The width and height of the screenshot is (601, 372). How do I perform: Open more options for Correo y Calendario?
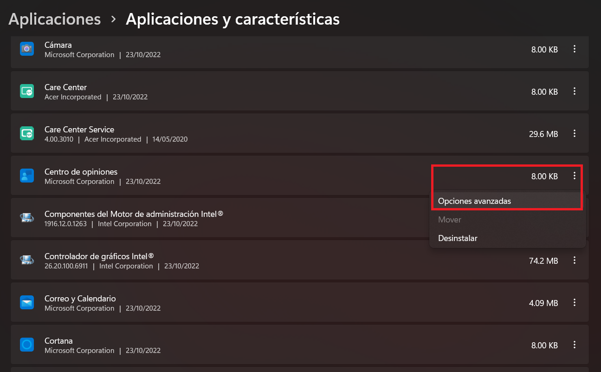[575, 303]
